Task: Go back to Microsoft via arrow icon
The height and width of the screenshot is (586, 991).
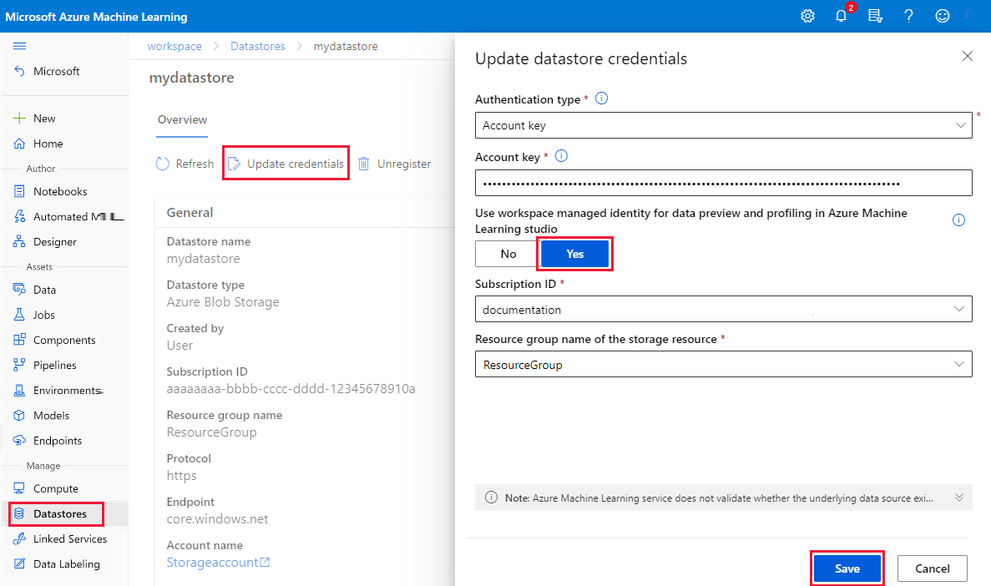Action: 19,71
